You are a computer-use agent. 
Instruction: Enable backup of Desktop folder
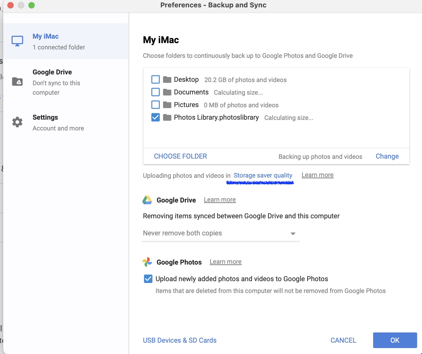pos(156,79)
